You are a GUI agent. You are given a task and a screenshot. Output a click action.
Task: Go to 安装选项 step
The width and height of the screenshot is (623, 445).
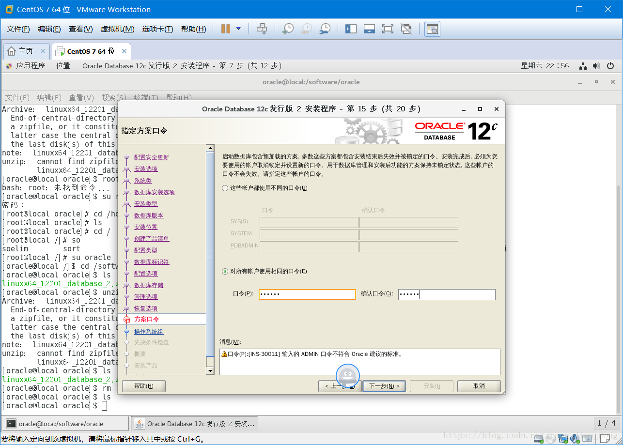coord(146,169)
